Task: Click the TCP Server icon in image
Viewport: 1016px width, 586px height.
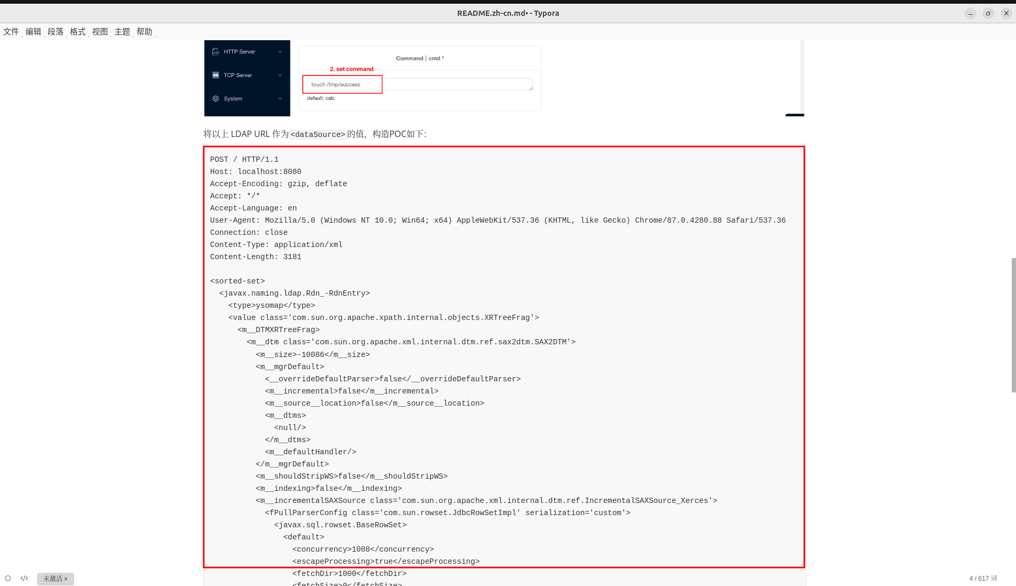Action: 215,75
